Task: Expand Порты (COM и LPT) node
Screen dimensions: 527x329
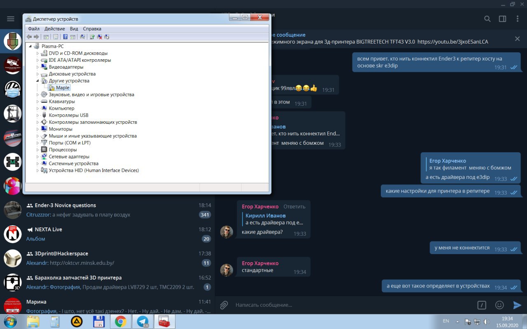Action: 38,143
